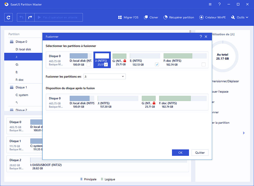Click the asterisk (*:) partition row

(23, 102)
